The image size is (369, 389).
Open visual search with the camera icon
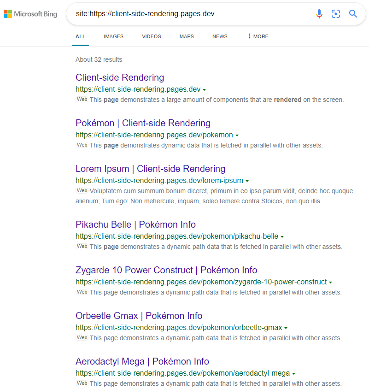[336, 14]
